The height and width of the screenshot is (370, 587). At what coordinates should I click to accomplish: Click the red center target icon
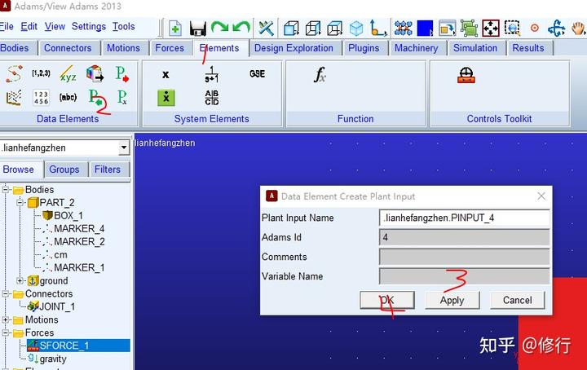pyautogui.click(x=535, y=28)
